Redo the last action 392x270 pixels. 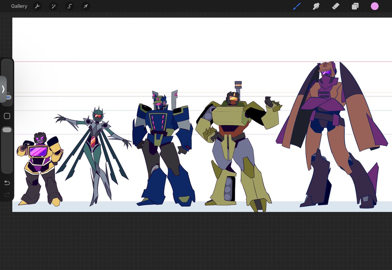[7, 195]
